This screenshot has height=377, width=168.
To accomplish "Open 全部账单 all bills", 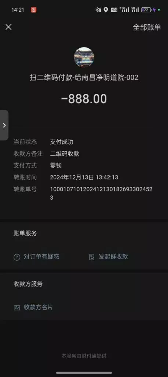I will point(147,27).
